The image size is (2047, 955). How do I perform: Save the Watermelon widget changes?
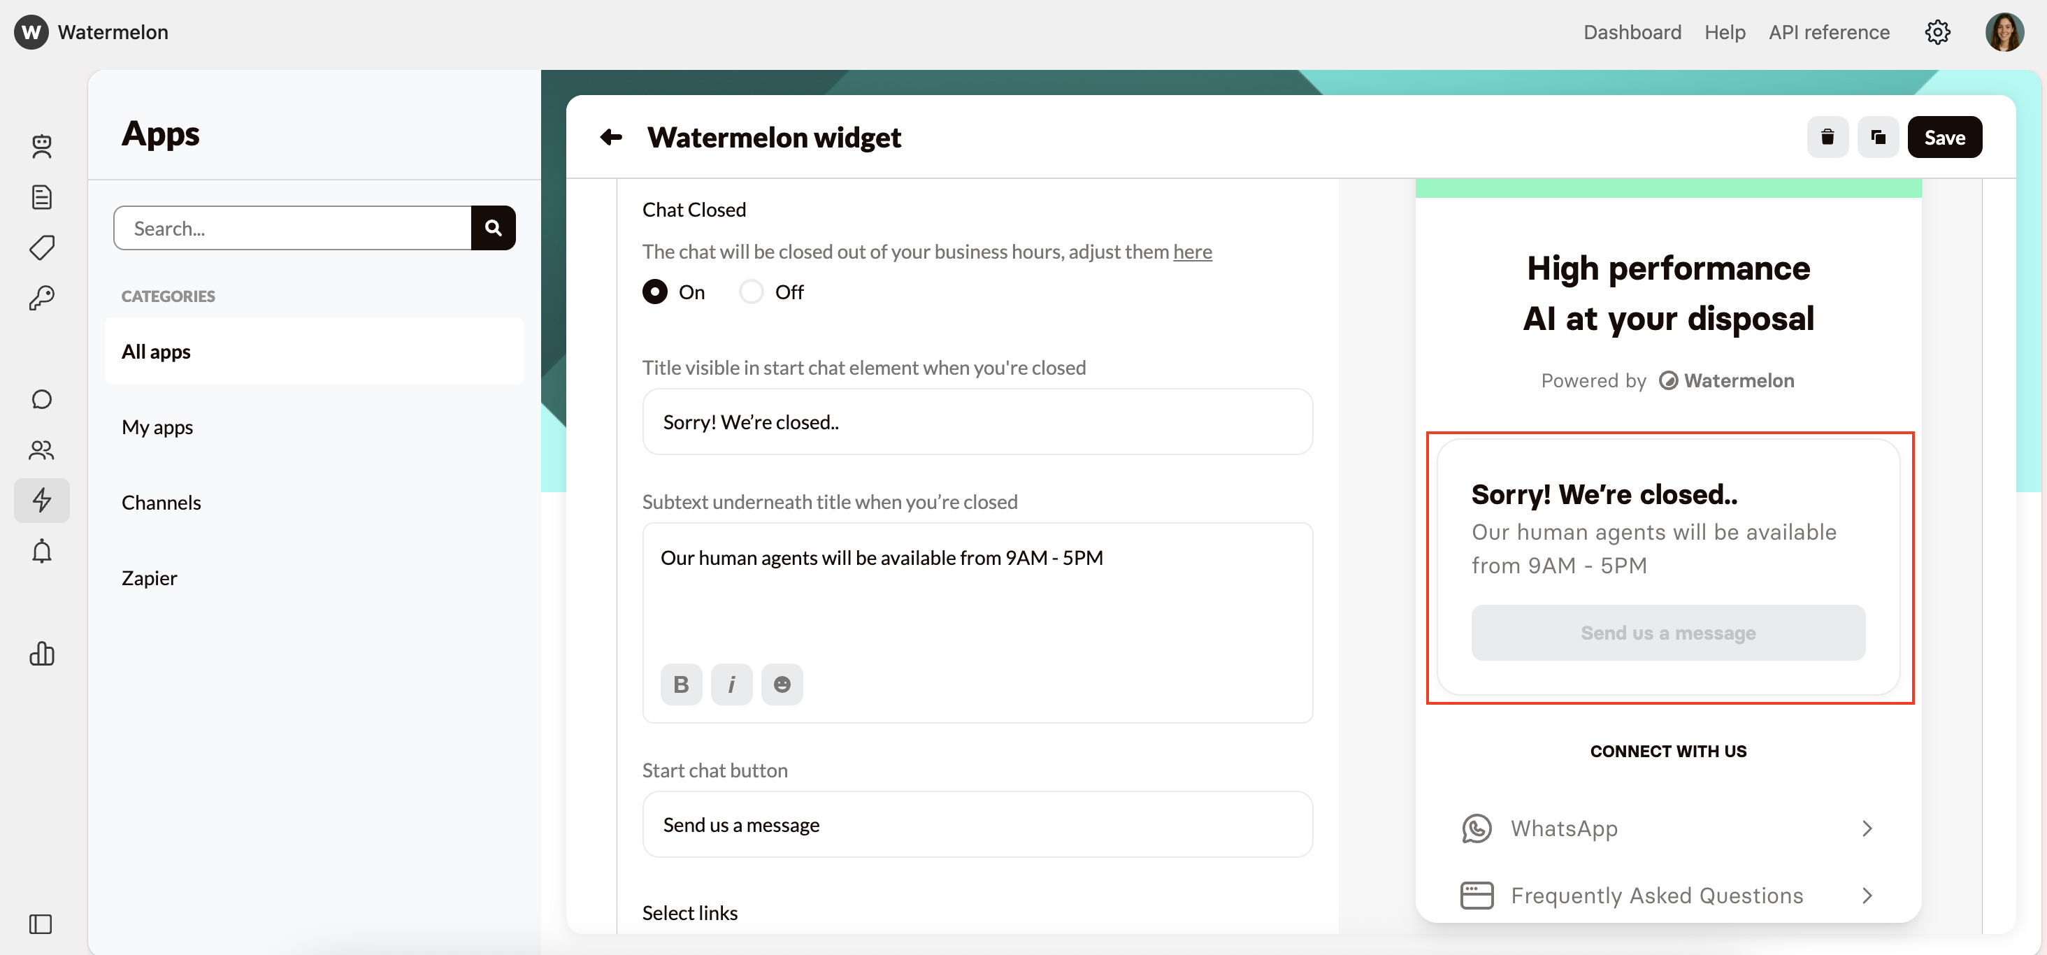click(x=1944, y=136)
